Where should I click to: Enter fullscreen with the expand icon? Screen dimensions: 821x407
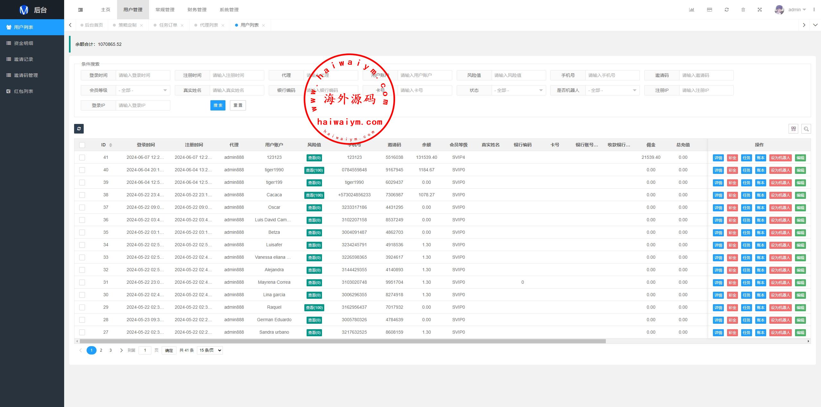pyautogui.click(x=760, y=10)
